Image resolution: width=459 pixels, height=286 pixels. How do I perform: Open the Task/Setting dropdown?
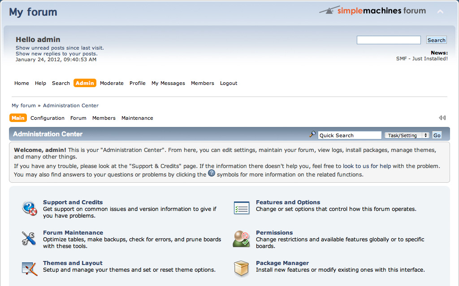coord(407,135)
